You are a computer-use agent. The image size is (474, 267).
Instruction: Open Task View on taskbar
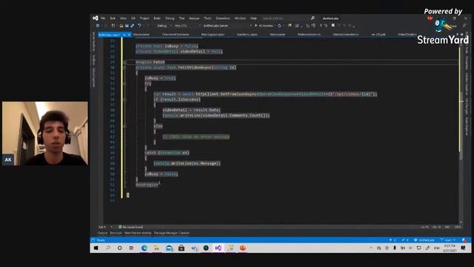[132, 248]
